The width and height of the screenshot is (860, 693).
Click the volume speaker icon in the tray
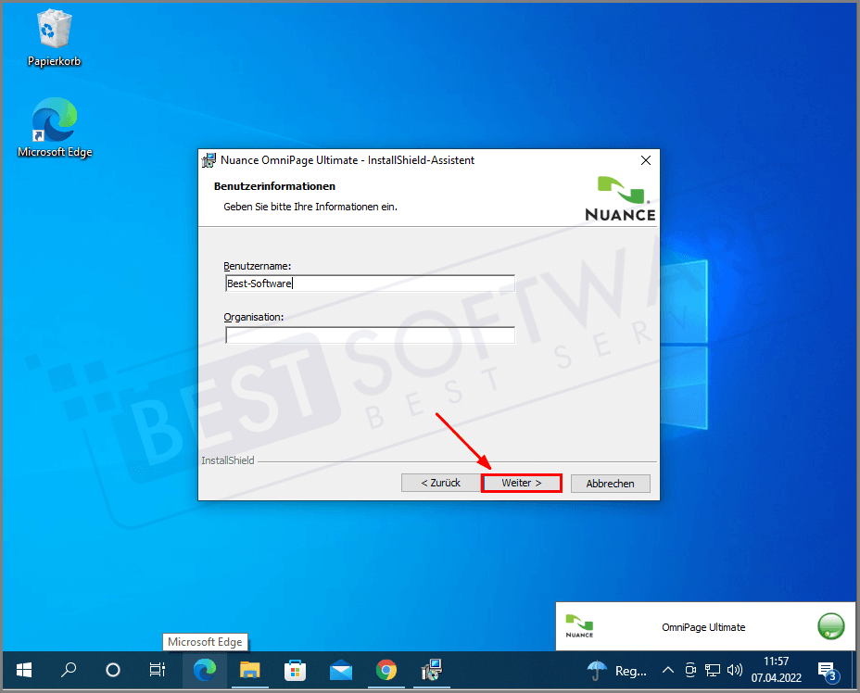pos(735,670)
